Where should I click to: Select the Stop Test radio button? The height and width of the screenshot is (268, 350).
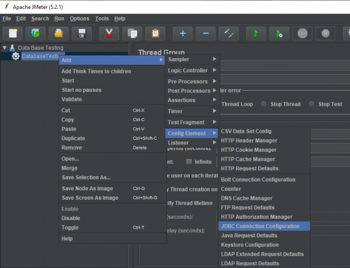(312, 104)
